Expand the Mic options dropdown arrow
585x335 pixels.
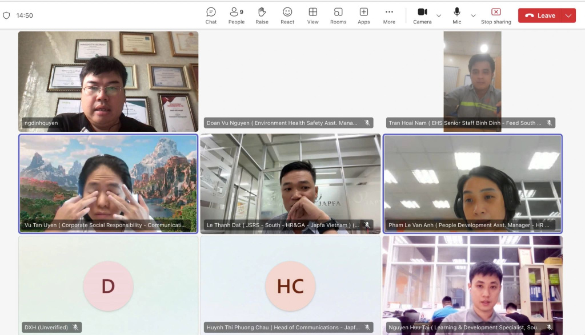473,15
